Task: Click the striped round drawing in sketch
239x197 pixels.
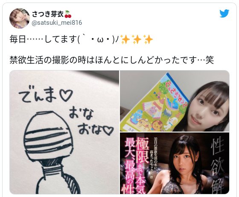Action: (x=48, y=135)
